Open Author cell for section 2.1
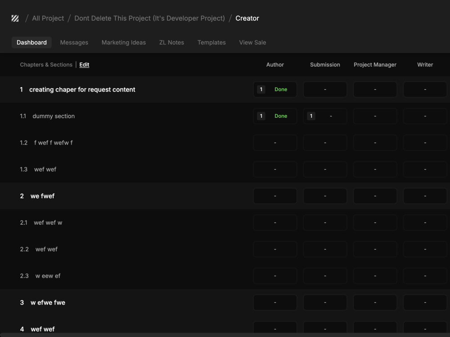450x337 pixels. [x=275, y=223]
